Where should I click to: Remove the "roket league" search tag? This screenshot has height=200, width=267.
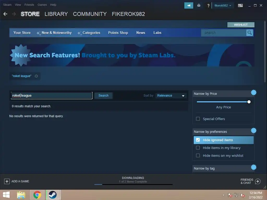[36, 76]
